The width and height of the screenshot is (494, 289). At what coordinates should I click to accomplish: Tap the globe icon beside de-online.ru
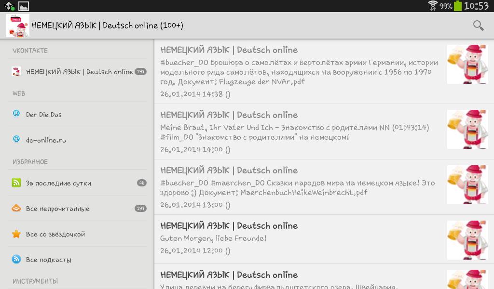[16, 140]
